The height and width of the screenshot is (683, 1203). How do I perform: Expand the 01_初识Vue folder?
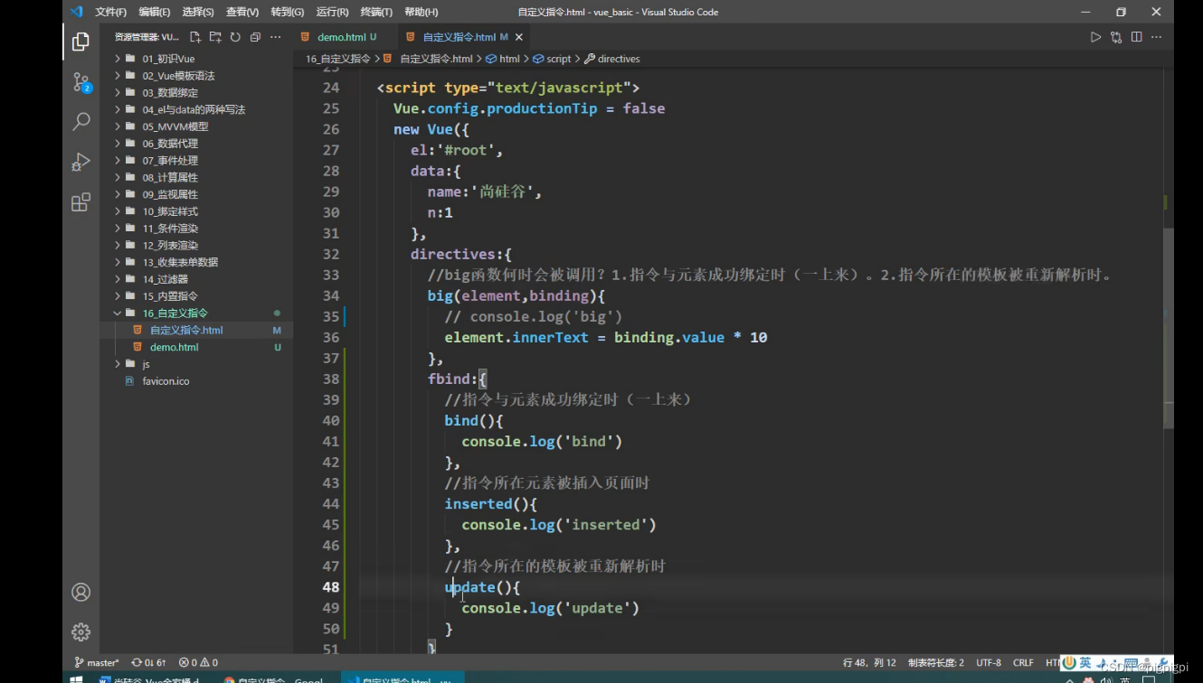196,59
